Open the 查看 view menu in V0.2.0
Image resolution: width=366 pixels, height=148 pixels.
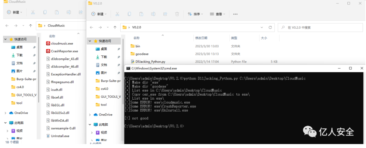tap(218, 14)
